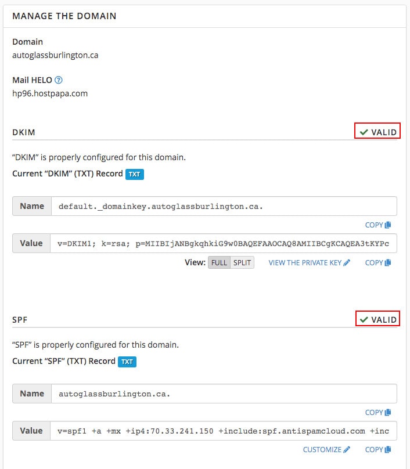This screenshot has width=410, height=469.
Task: Click inside the SPF Name field
Action: point(224,394)
